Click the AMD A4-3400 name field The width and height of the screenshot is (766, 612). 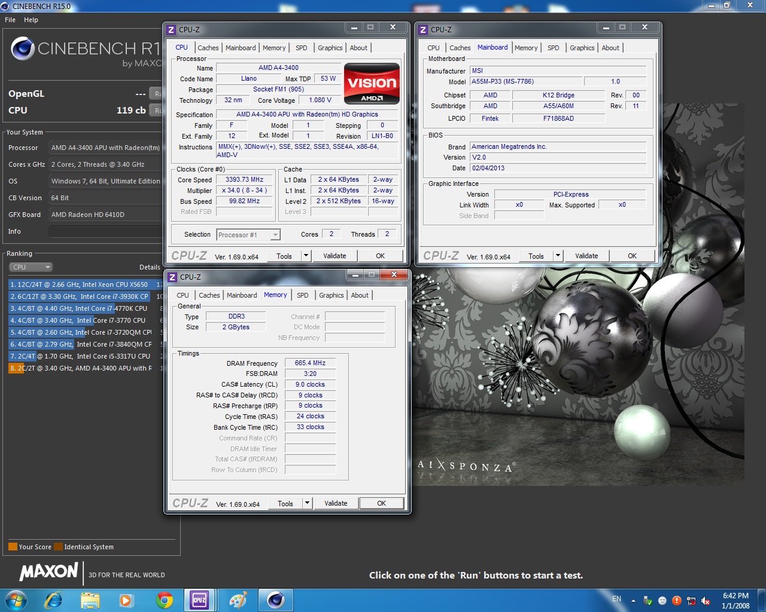(x=278, y=68)
